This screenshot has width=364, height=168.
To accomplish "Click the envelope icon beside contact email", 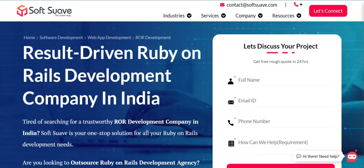I will click(x=222, y=5).
